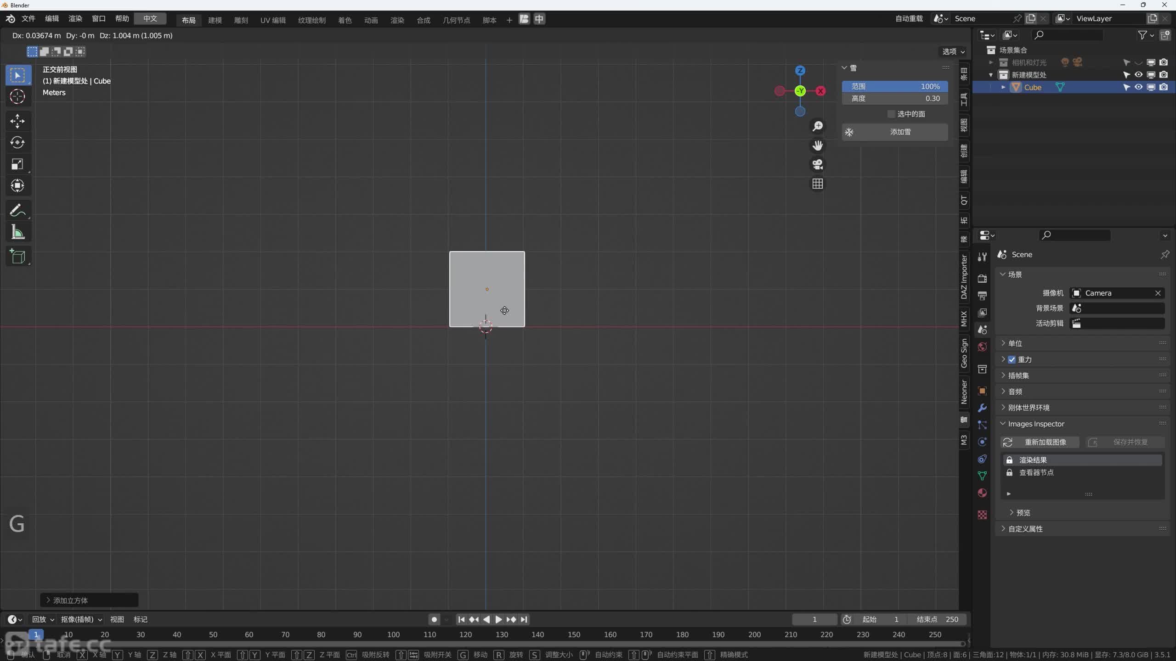The width and height of the screenshot is (1176, 661).
Task: Select the Rotate tool
Action: (x=18, y=143)
